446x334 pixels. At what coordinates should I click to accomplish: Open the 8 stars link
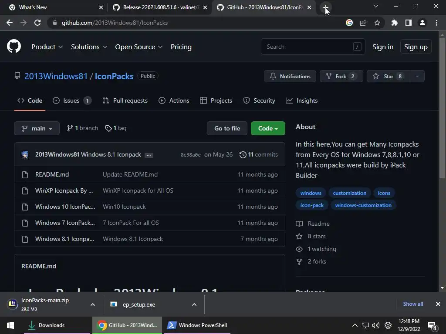pos(311,236)
